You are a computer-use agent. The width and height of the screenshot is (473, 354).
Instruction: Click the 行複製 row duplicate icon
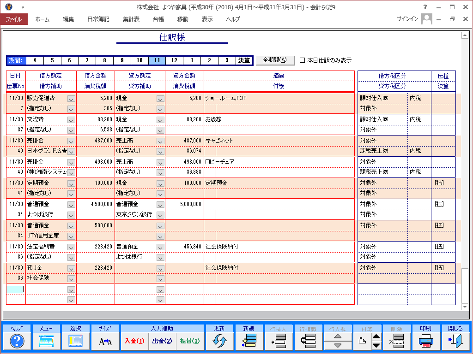pos(308,341)
